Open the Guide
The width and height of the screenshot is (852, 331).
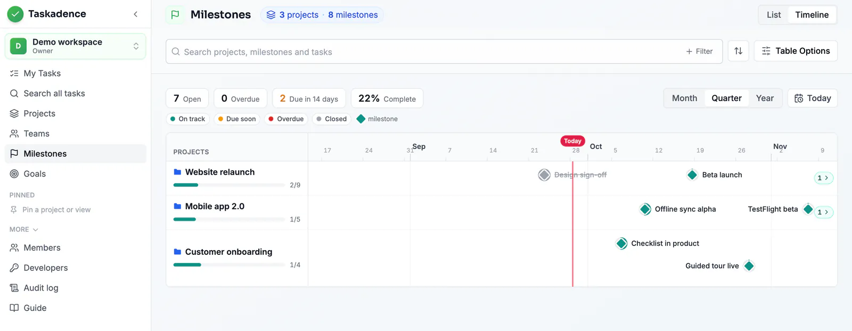coord(75,308)
